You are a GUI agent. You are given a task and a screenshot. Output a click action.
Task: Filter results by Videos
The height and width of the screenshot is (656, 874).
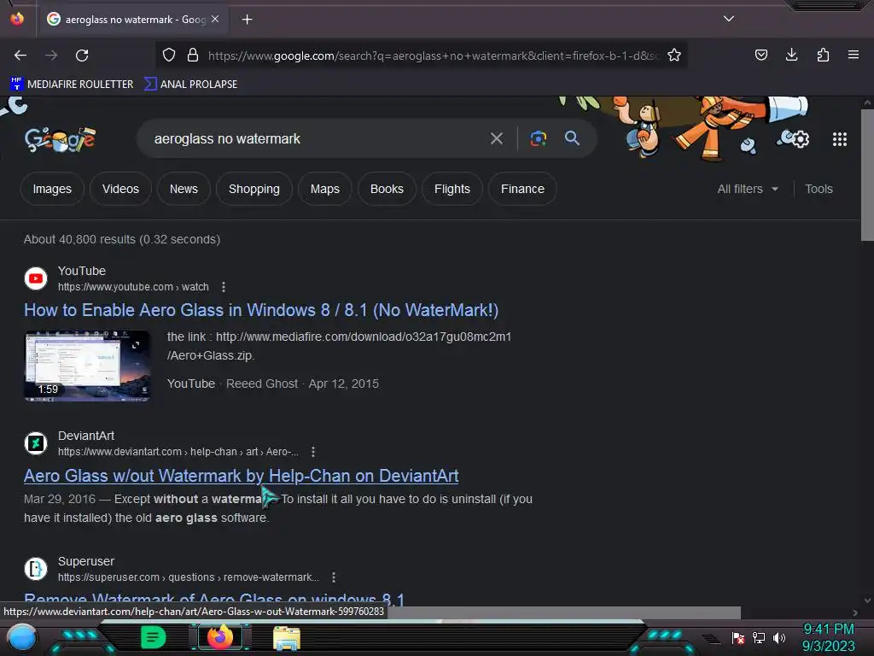(120, 189)
